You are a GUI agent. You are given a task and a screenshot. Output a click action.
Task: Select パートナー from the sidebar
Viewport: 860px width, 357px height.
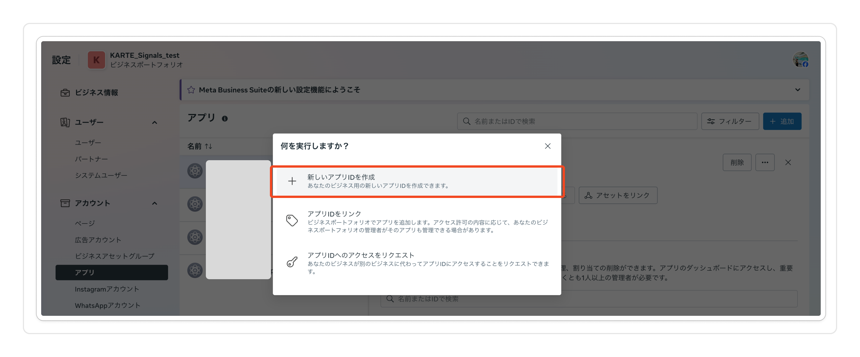coord(91,159)
